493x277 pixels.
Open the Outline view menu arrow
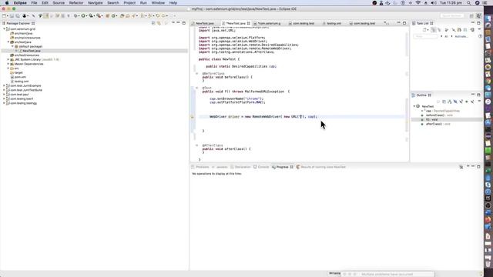479,101
